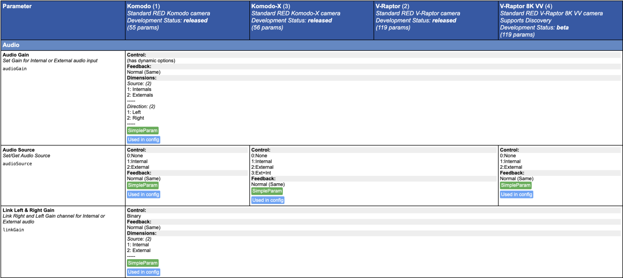Click the audioGain code identifier
This screenshot has height=278, width=623.
coord(15,69)
